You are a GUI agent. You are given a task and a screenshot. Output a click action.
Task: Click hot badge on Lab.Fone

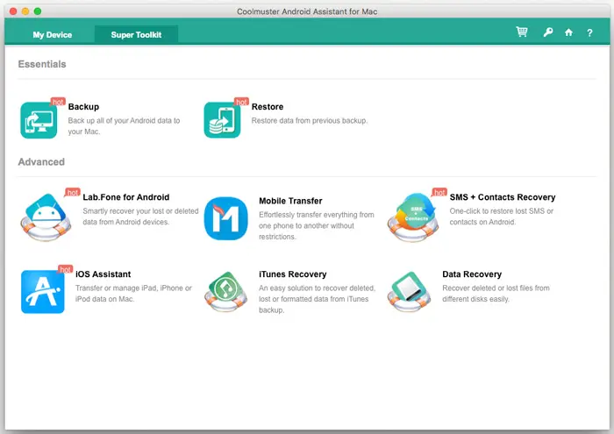click(x=73, y=192)
